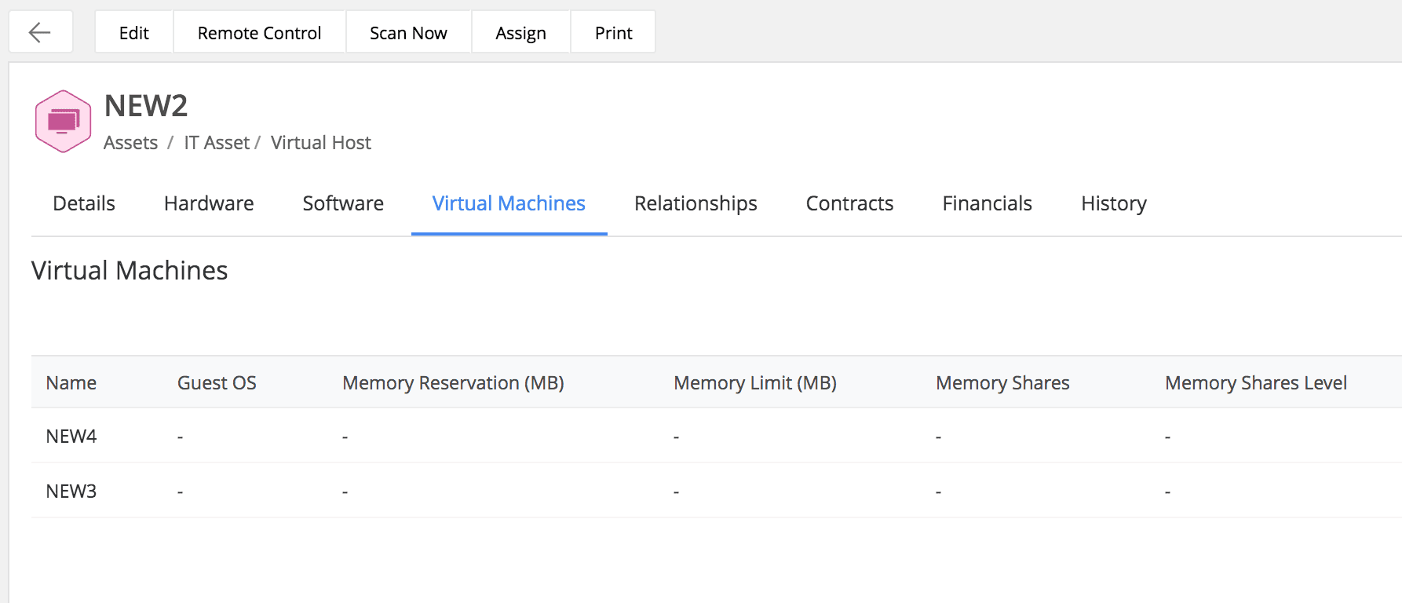This screenshot has height=603, width=1402.
Task: Navigate to Assets breadcrumb link
Action: coord(130,143)
